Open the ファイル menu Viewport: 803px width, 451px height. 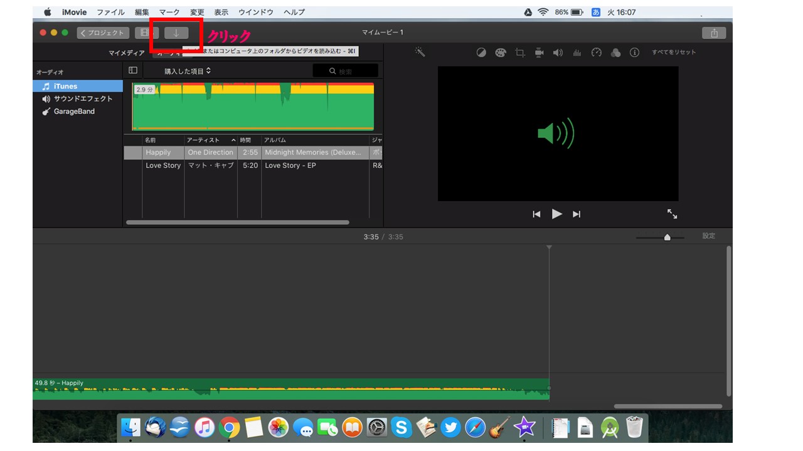110,13
